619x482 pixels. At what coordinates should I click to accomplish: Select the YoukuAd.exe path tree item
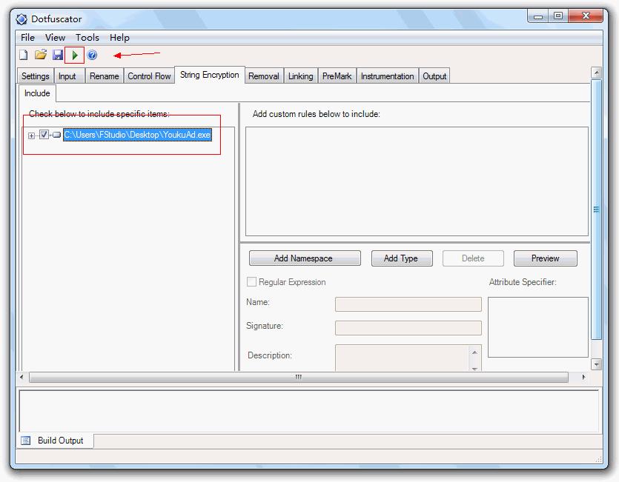(137, 135)
